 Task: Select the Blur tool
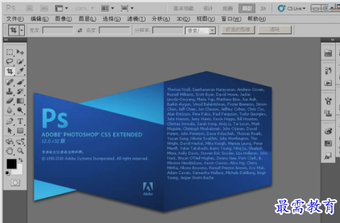point(9,110)
